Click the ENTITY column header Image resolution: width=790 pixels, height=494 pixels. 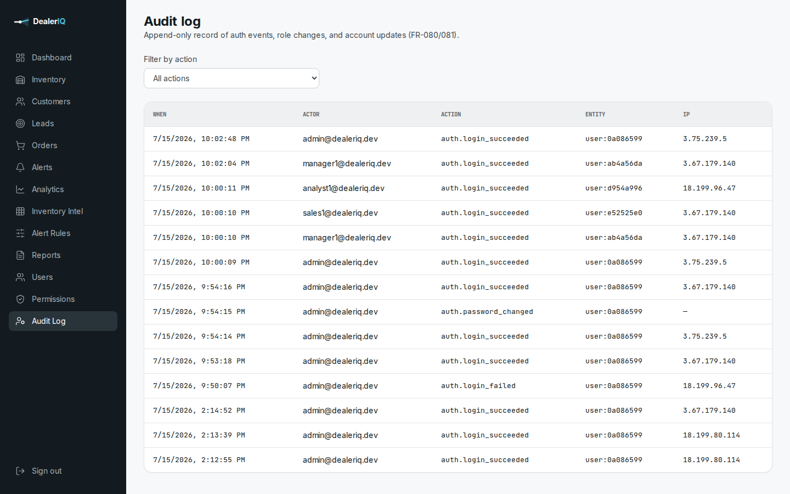(x=595, y=114)
